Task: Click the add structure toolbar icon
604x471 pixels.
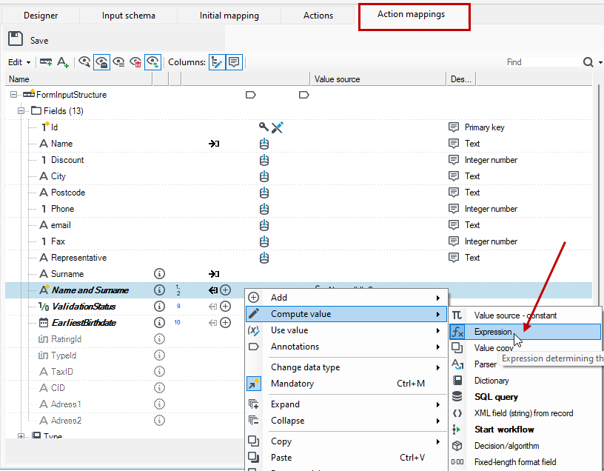Action: 46,62
